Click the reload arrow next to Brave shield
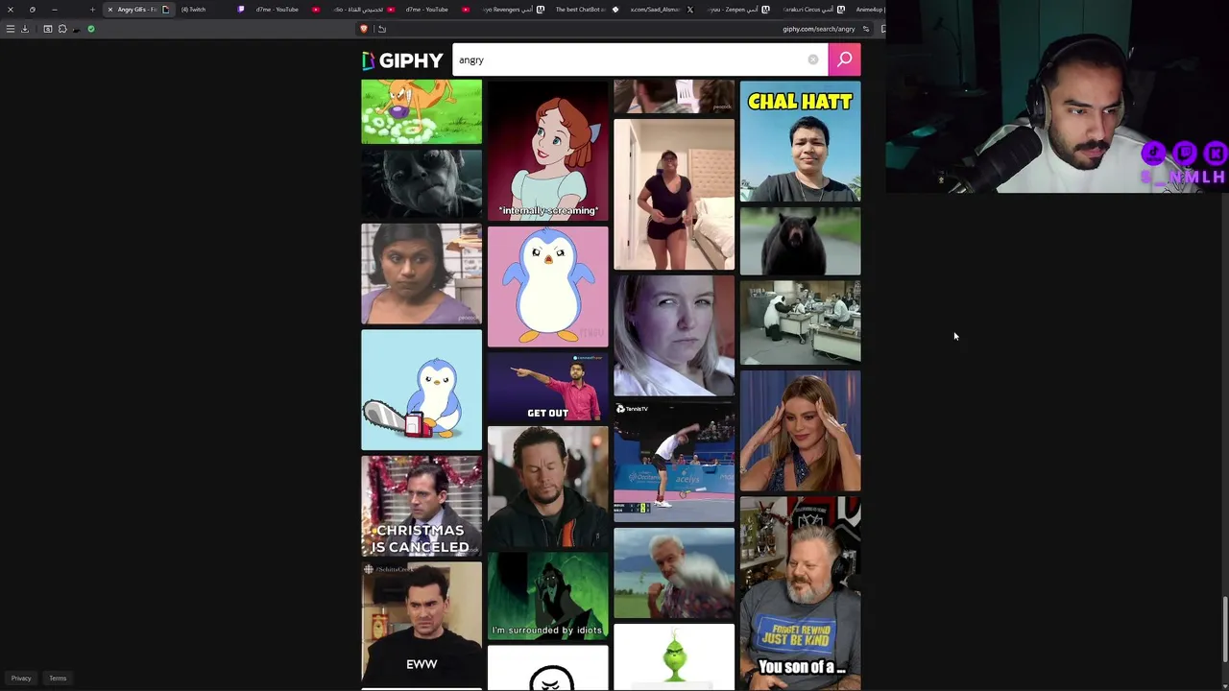This screenshot has width=1229, height=691. (x=381, y=29)
